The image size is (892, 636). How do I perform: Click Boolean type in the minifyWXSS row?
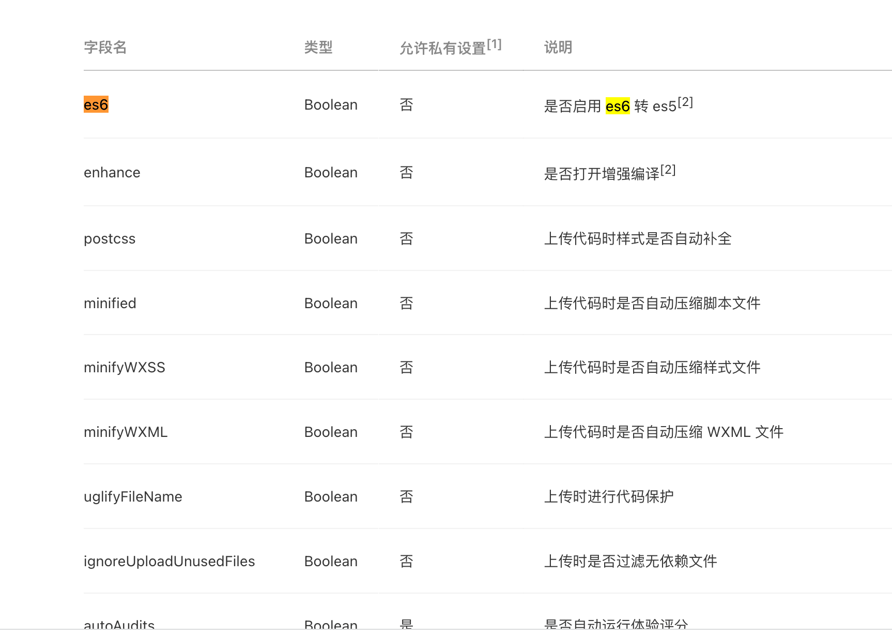tap(331, 368)
